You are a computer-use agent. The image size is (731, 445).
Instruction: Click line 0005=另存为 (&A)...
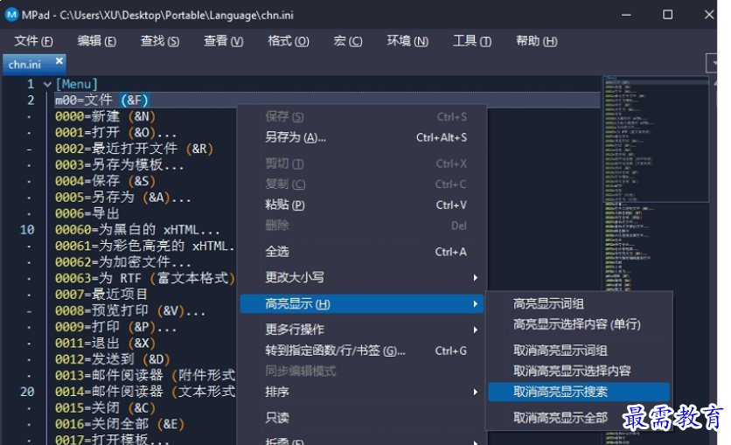[123, 197]
